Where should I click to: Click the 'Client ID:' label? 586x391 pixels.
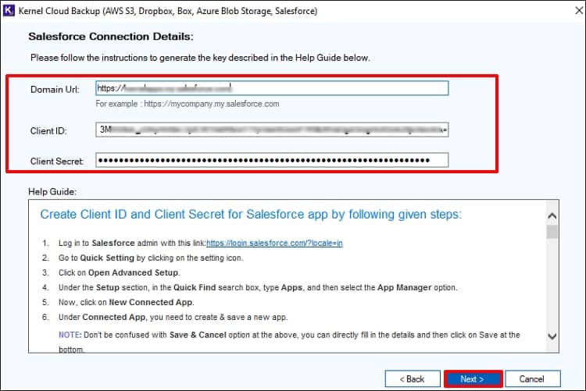click(48, 131)
